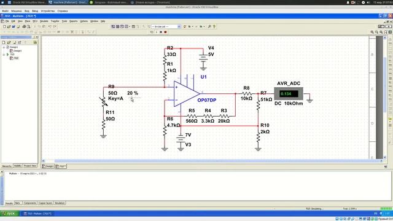
Task: Click the R9 20 % setting label
Action: (133, 93)
